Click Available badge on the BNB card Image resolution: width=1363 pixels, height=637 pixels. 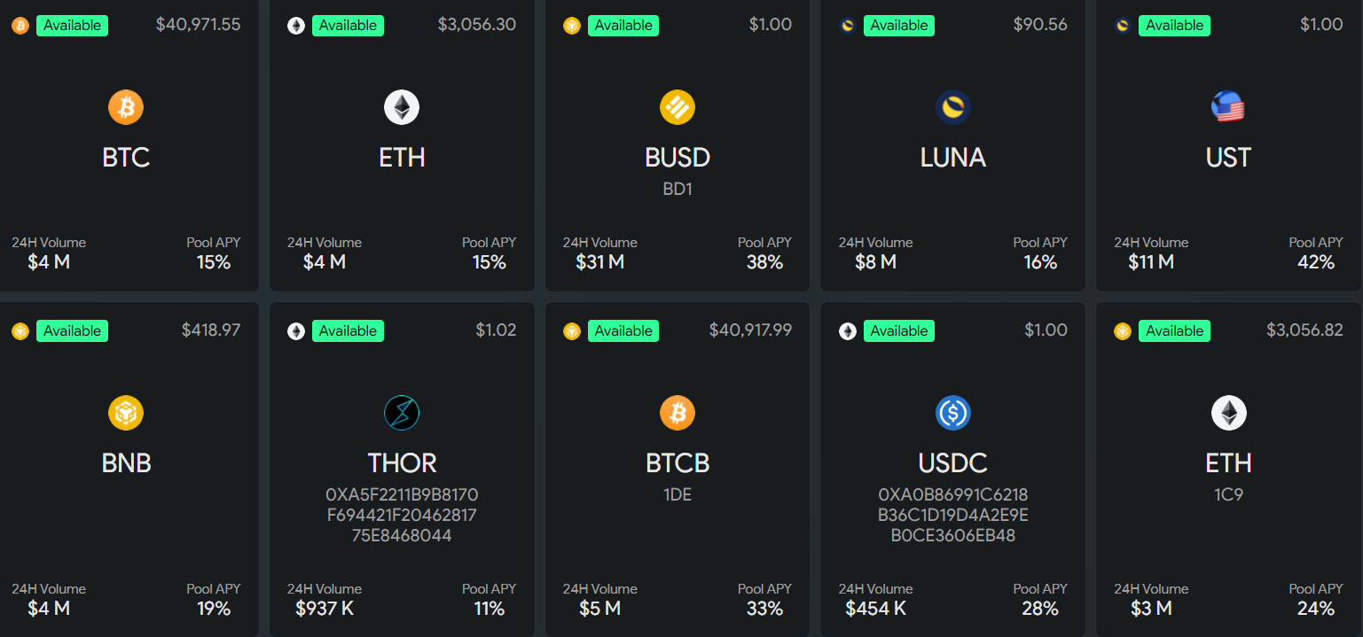pos(72,331)
